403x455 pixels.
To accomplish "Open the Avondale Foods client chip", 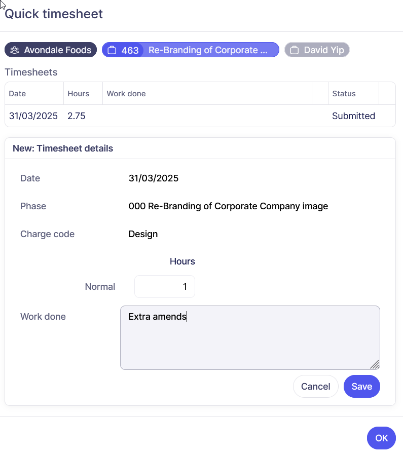I will pos(51,50).
